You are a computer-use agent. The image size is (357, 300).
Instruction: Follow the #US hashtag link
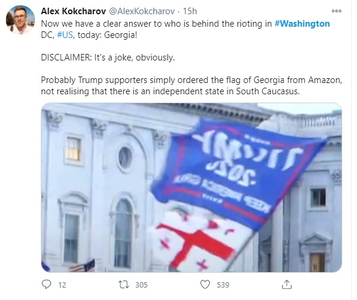pos(65,35)
